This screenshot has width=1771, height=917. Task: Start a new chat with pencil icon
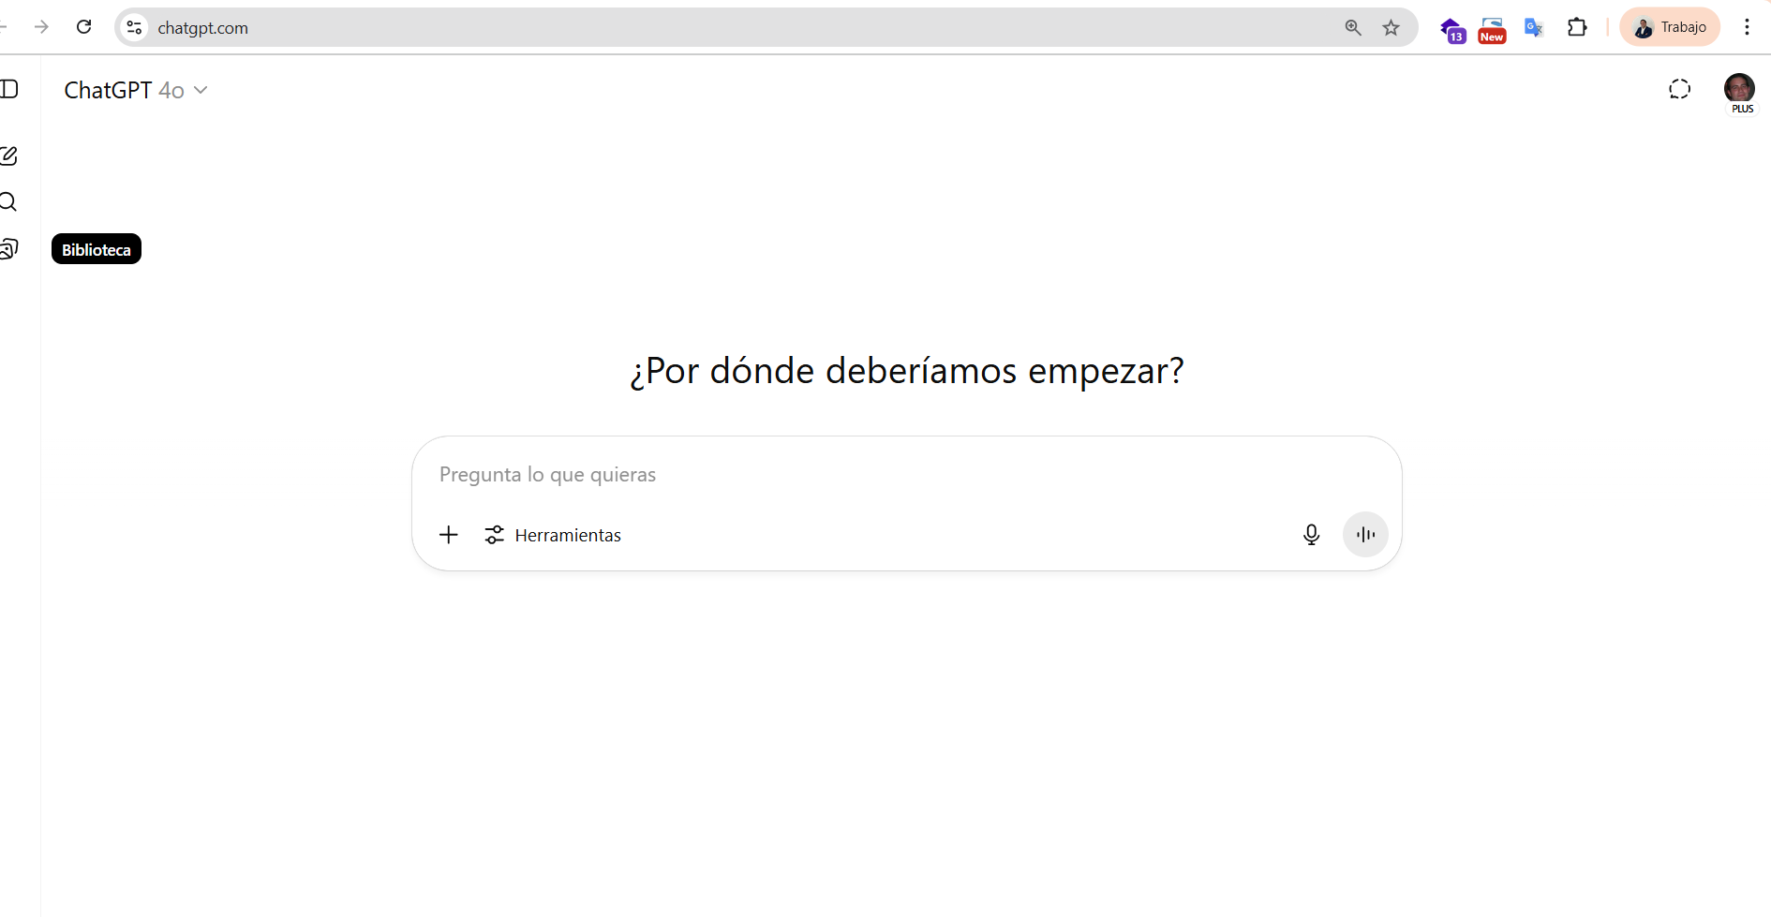pos(9,155)
